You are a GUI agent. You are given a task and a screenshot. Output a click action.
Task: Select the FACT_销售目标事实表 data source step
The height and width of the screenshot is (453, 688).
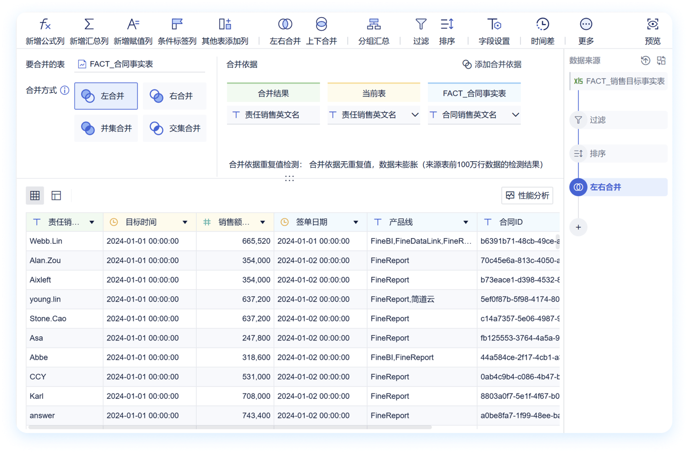click(x=619, y=81)
